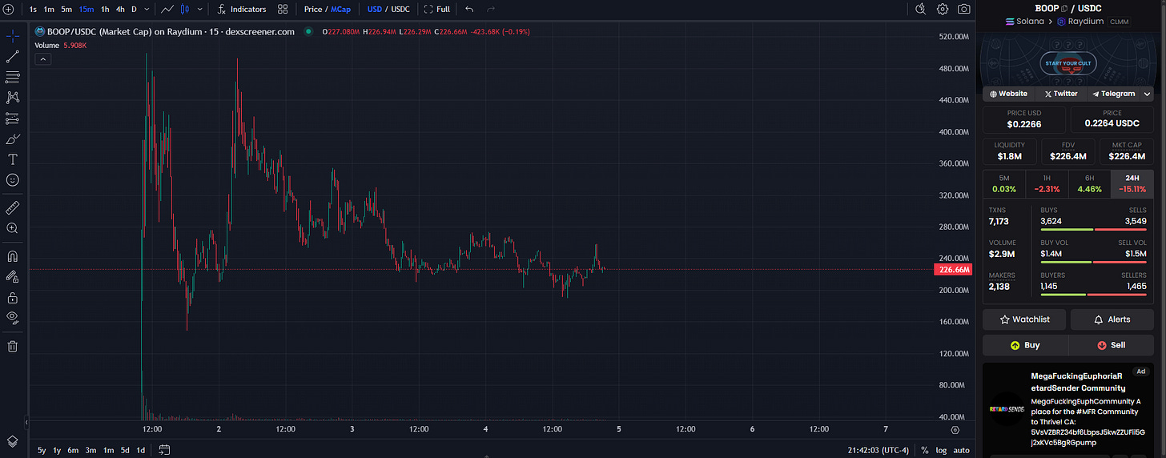The width and height of the screenshot is (1166, 458).
Task: Open the project Telegram link
Action: pyautogui.click(x=1114, y=94)
